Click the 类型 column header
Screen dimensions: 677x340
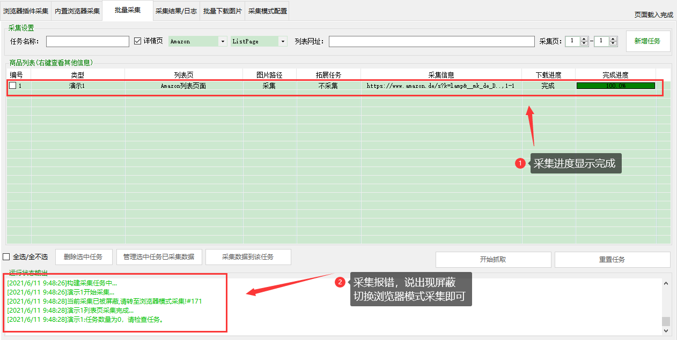pos(78,75)
